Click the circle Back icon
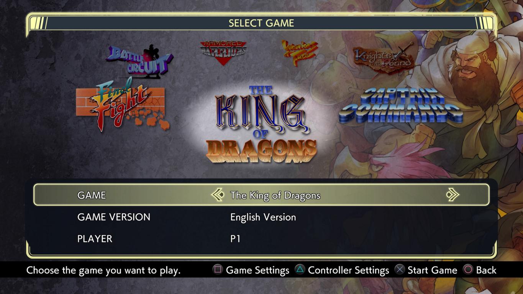The height and width of the screenshot is (294, 523). pyautogui.click(x=468, y=270)
